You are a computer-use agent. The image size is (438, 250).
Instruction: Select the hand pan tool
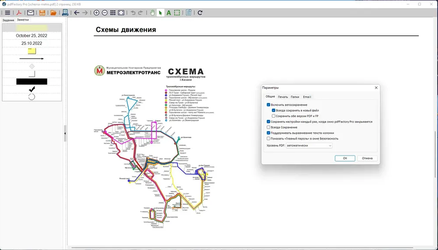152,13
